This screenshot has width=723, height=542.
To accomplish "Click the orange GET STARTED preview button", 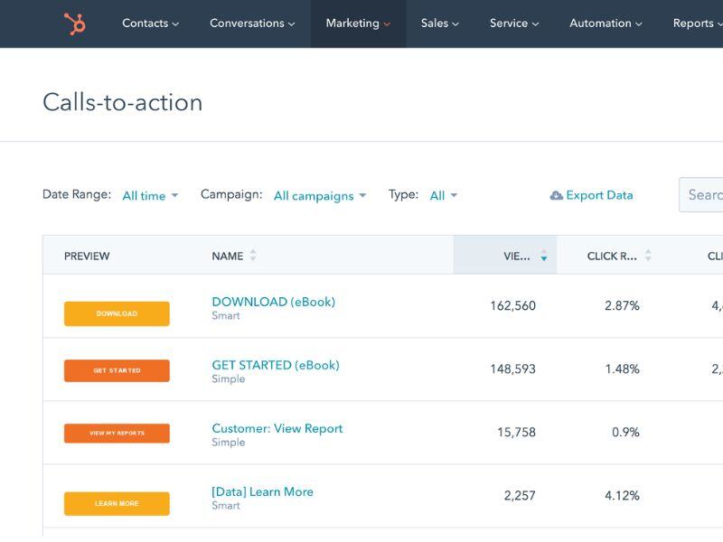I will click(117, 370).
